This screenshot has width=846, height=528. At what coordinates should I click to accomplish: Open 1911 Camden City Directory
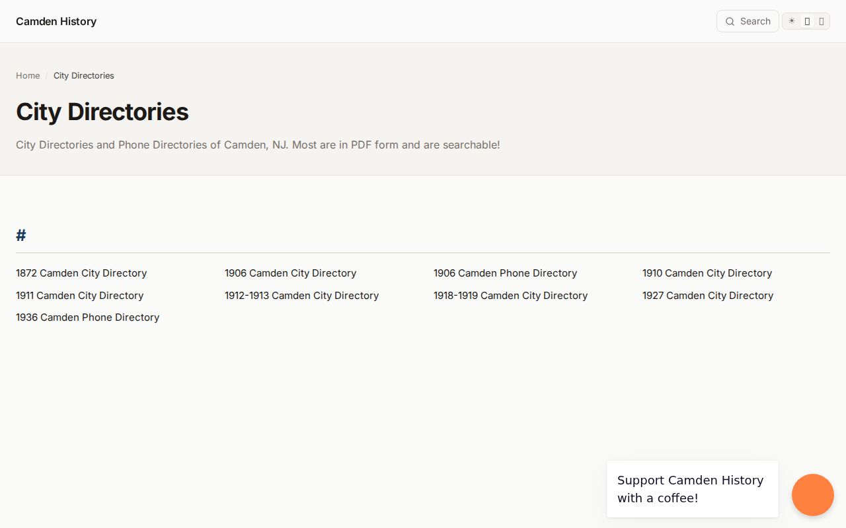[x=79, y=296]
